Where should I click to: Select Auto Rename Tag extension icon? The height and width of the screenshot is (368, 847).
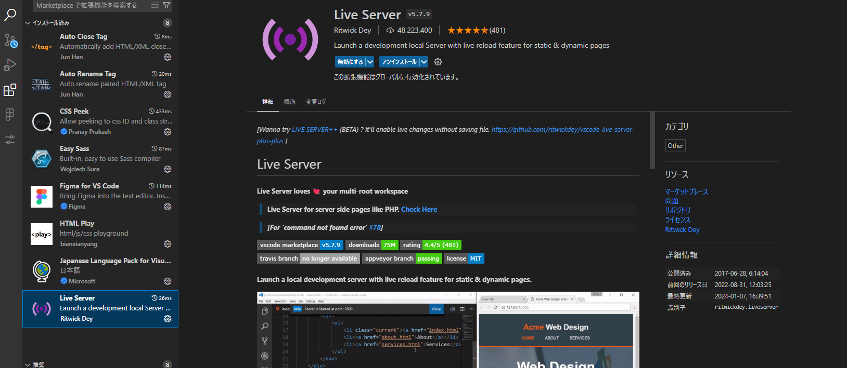pos(42,84)
